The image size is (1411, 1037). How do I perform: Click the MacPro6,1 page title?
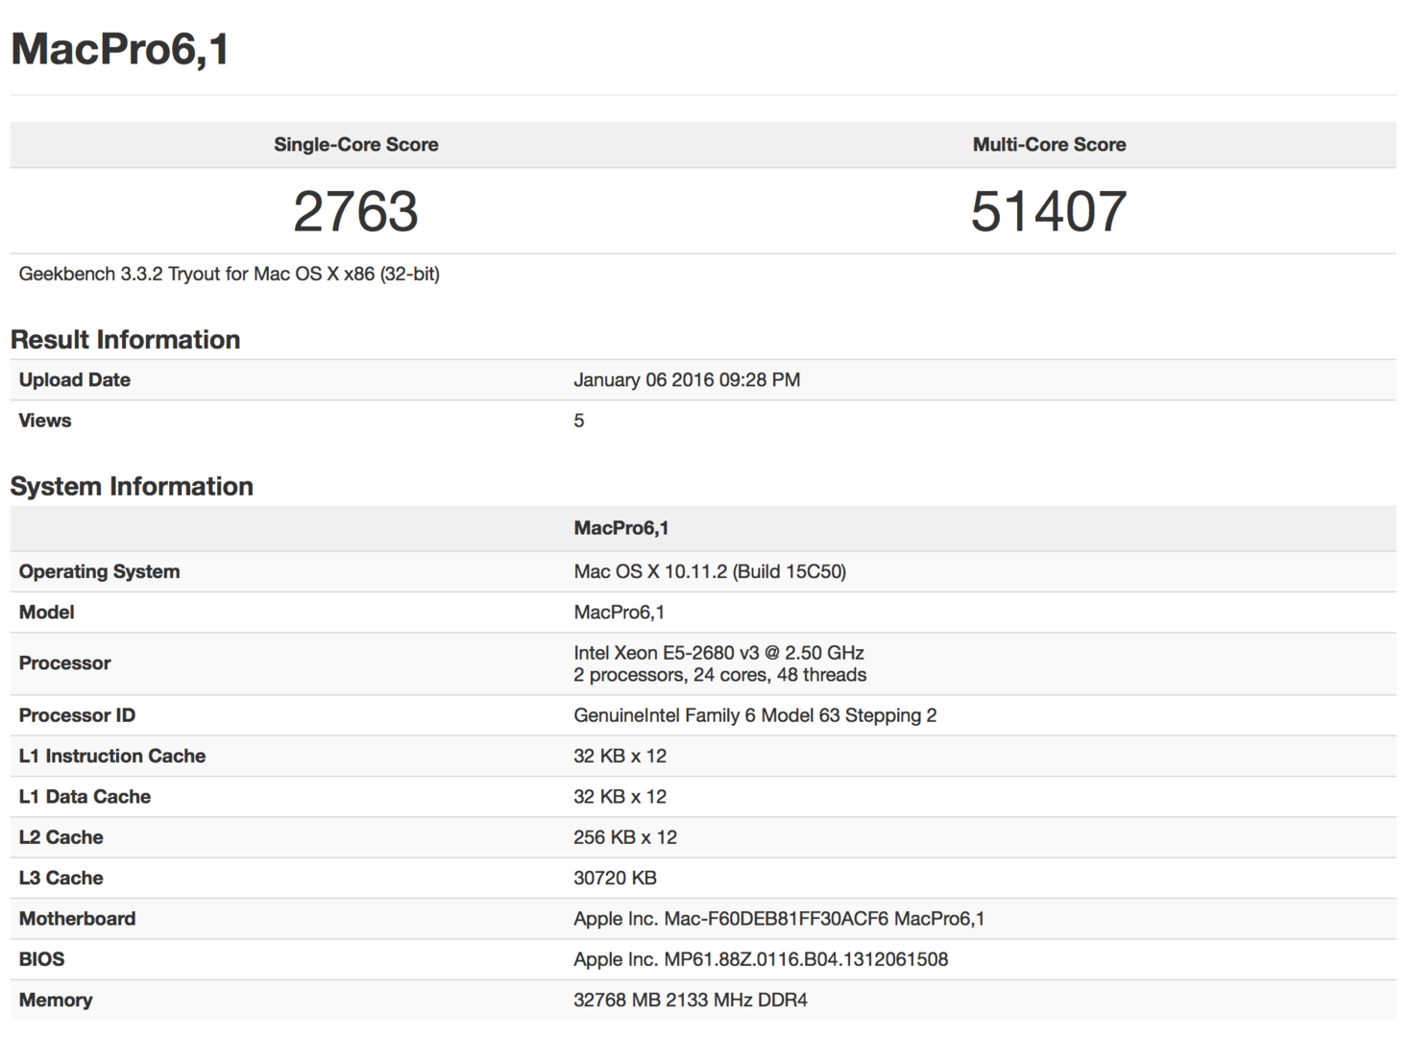120,49
